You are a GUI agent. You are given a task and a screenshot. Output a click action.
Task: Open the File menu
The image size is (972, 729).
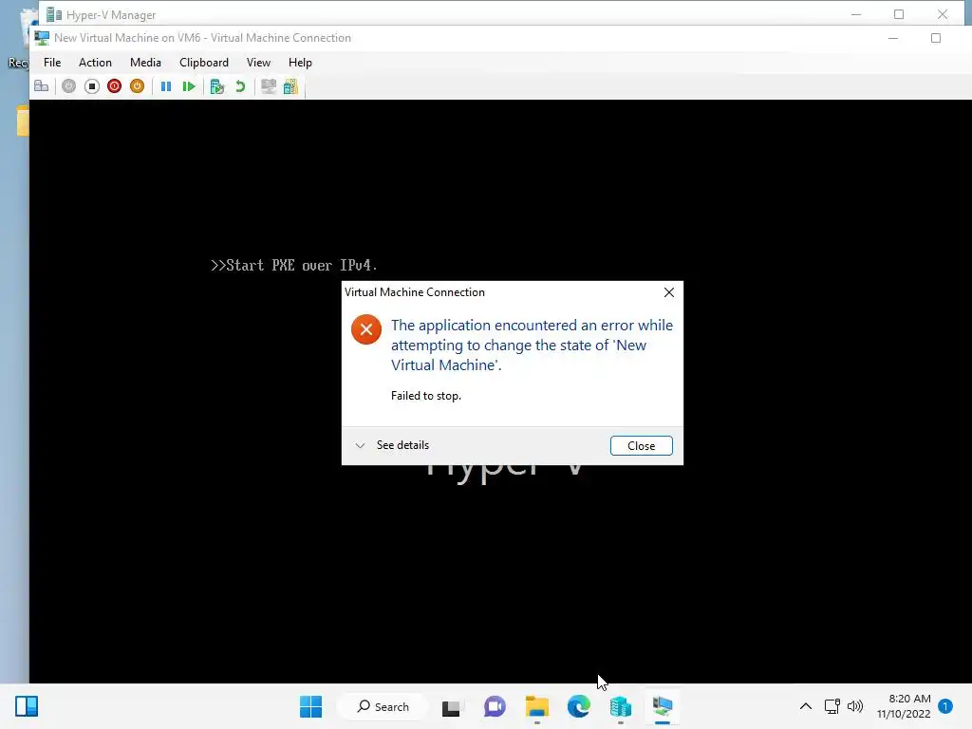[x=52, y=63]
